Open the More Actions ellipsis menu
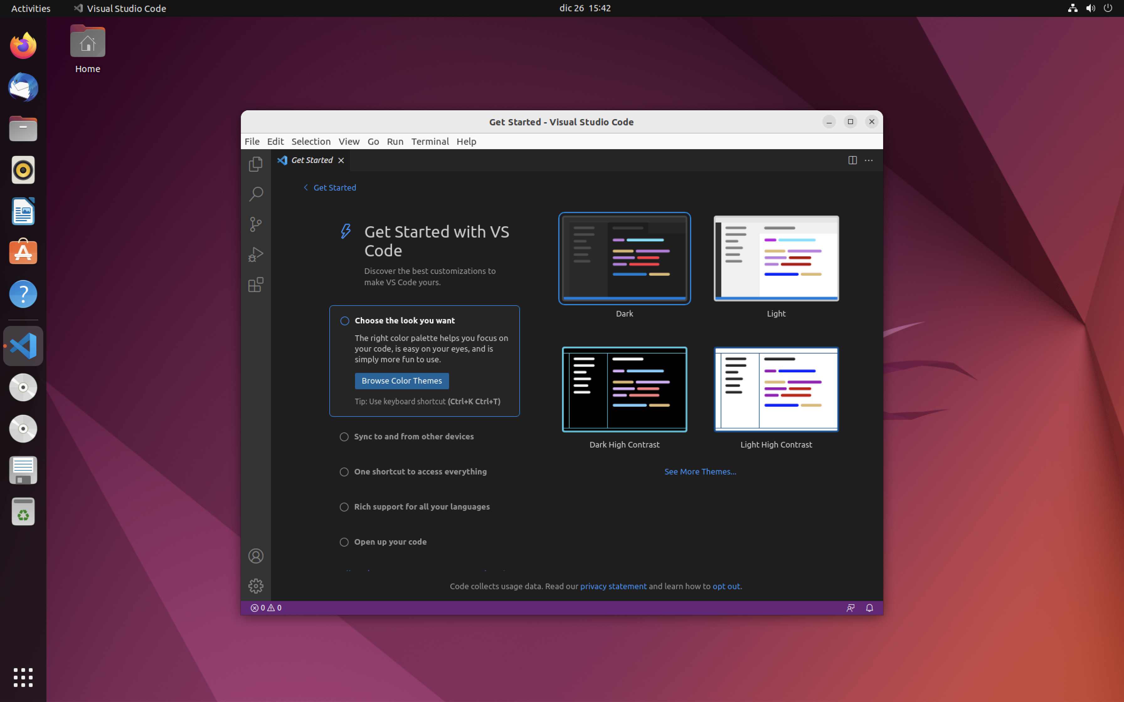Image resolution: width=1124 pixels, height=702 pixels. 868,160
